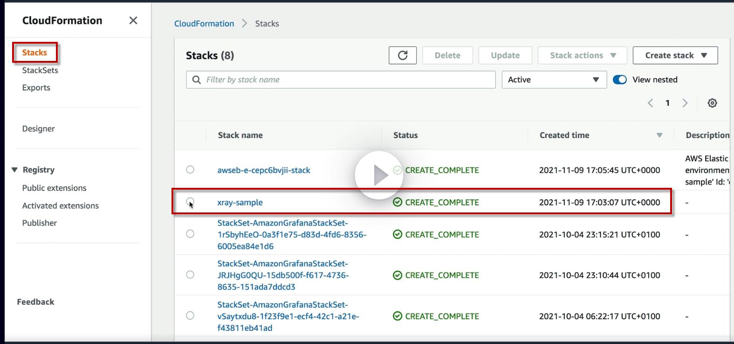Viewport: 734px width, 344px height.
Task: Open StackSets in the sidebar
Action: click(x=40, y=70)
